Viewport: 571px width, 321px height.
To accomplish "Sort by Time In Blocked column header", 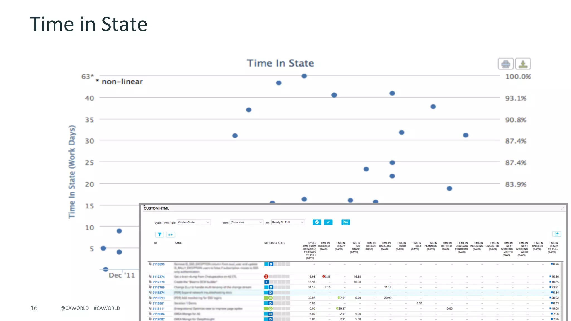I will 324,246.
